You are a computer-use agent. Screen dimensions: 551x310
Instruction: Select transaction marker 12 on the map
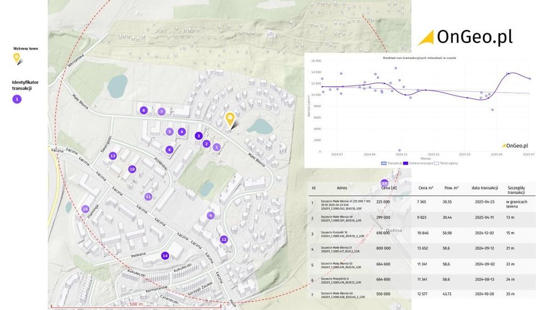224,239
